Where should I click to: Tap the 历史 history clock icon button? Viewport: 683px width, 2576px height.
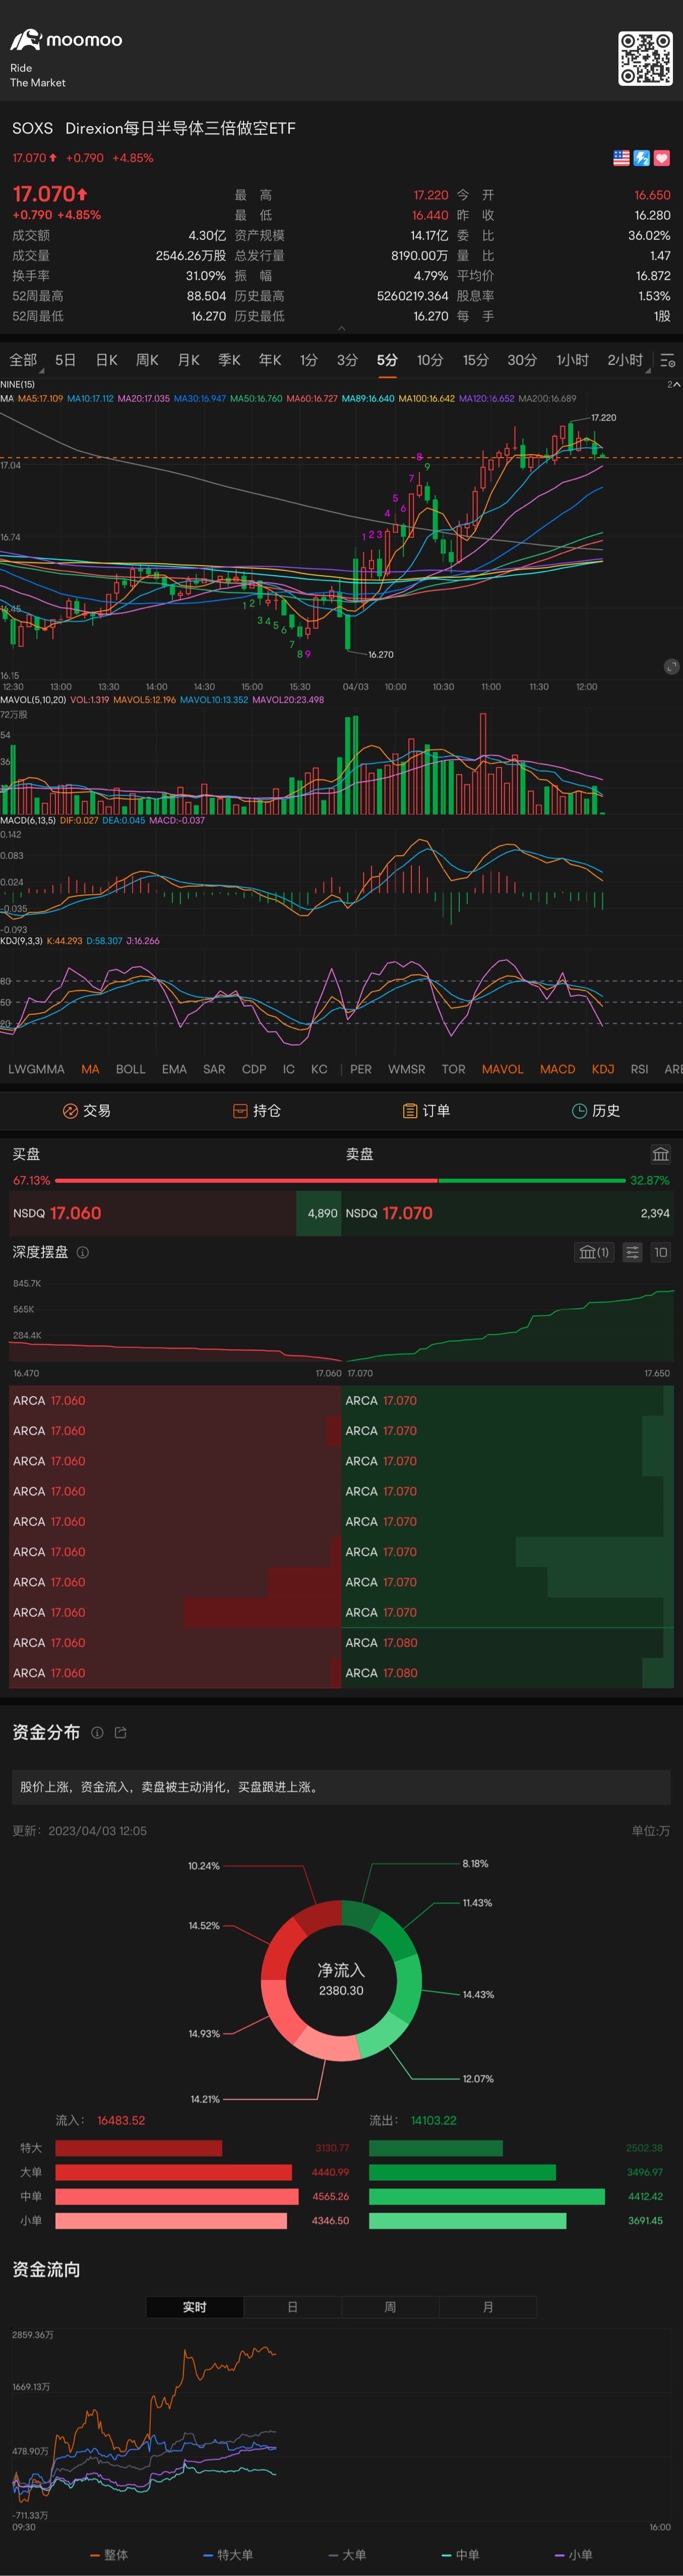pyautogui.click(x=596, y=1110)
